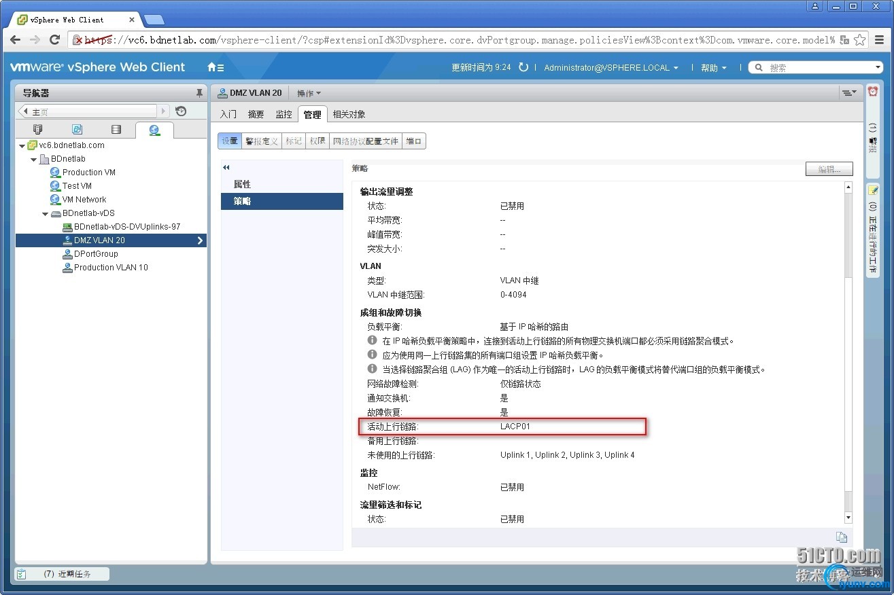This screenshot has height=595, width=894.
Task: Open the Chrome menu button
Action: coord(880,39)
